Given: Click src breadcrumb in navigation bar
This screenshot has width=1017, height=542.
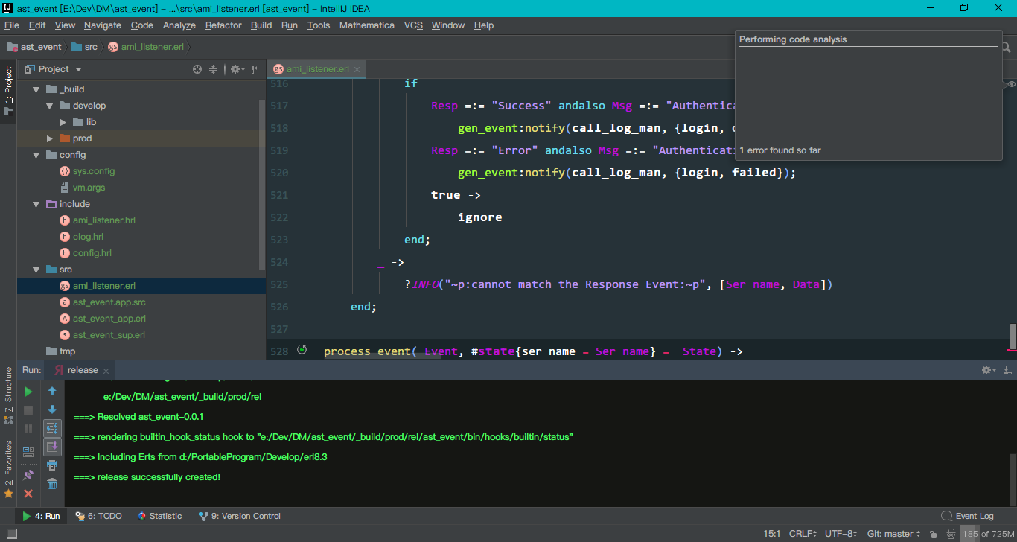Looking at the screenshot, I should pyautogui.click(x=84, y=47).
